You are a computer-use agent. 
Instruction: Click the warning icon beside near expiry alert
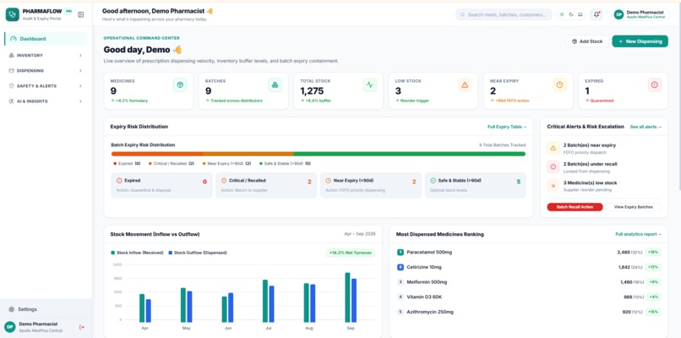(x=553, y=148)
